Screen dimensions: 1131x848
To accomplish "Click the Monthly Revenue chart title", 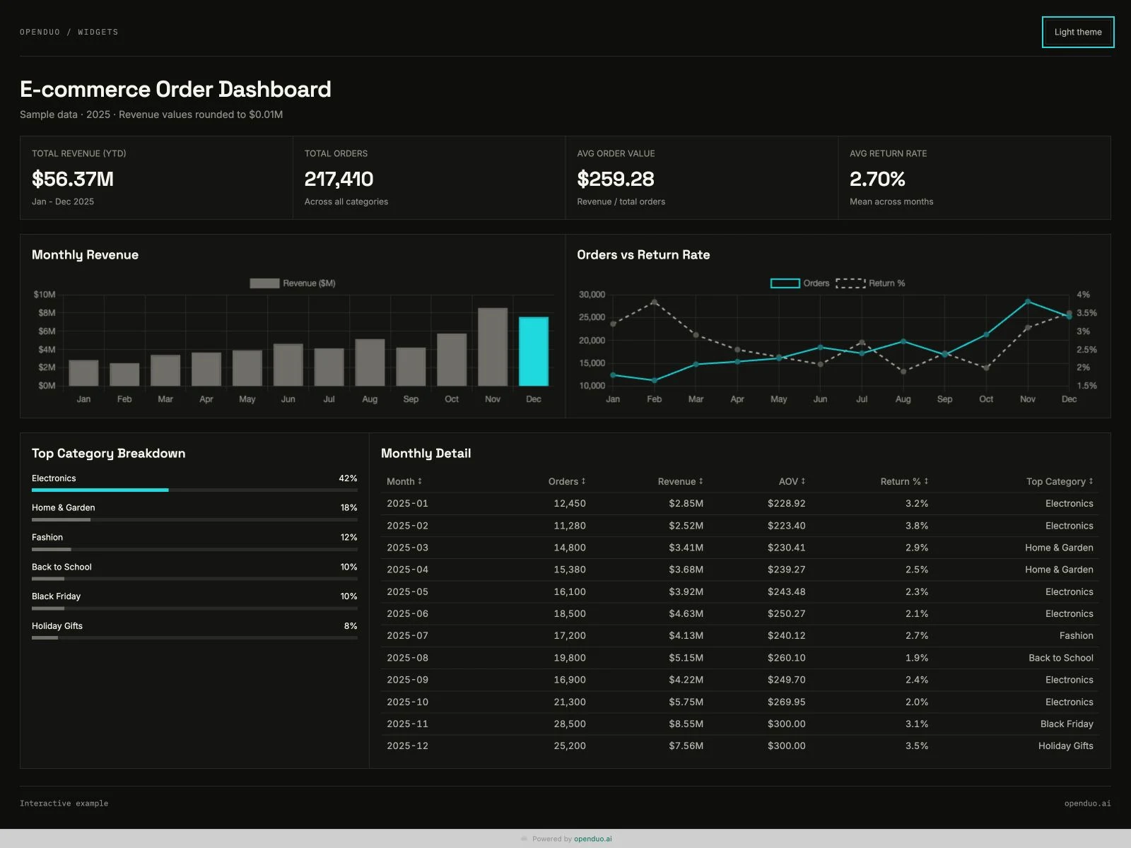I will (86, 255).
